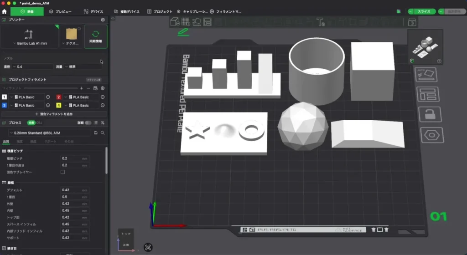Screen dimensions: 467x255
Task: Switch to the プレビュー tab
Action: tap(61, 11)
